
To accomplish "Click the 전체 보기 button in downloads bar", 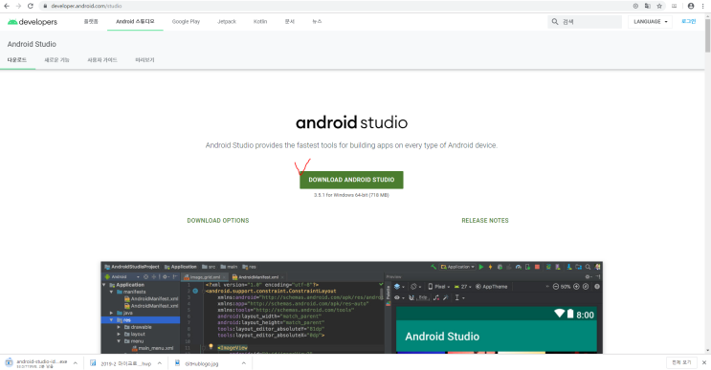I will (681, 362).
